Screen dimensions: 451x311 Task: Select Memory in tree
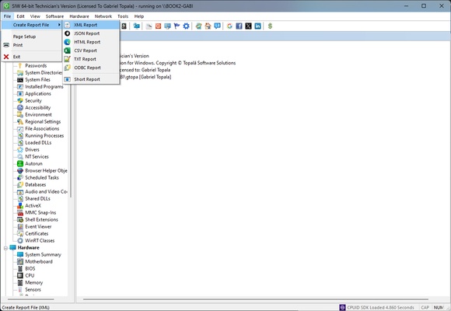click(x=34, y=283)
